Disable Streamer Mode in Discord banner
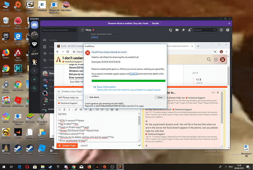This screenshot has width=253, height=170. coord(155,23)
